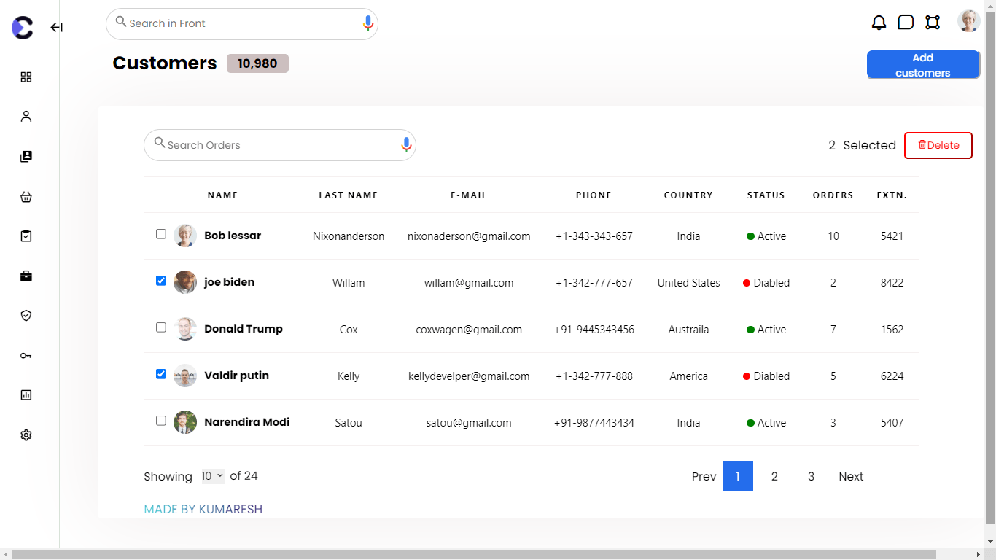Viewport: 996px width, 560px height.
Task: Click email kellydevelper@gmail.com
Action: tap(469, 376)
